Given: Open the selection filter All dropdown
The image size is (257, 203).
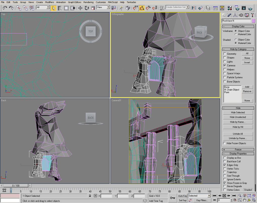Looking at the screenshot, I should (43, 8).
